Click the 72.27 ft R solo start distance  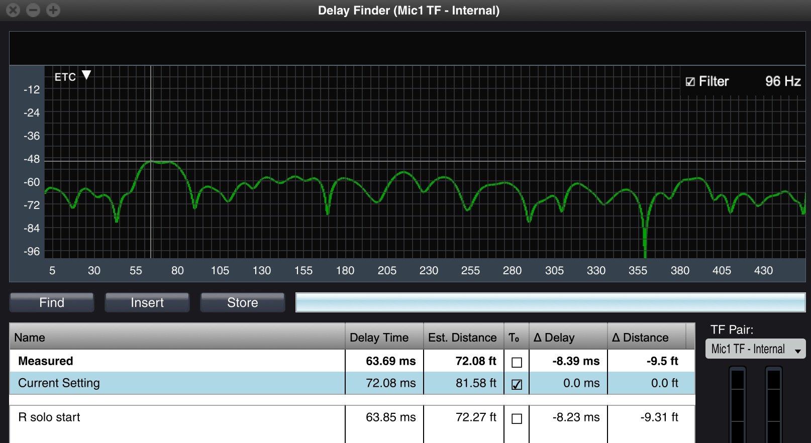pyautogui.click(x=476, y=417)
